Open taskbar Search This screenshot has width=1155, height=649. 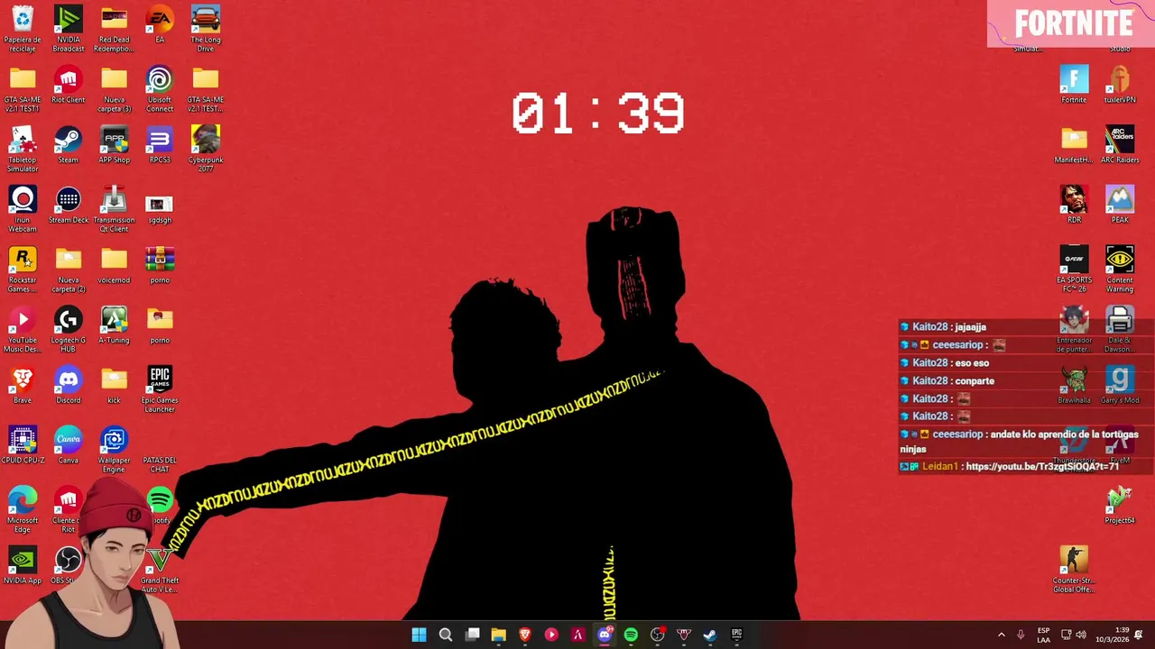coord(446,635)
